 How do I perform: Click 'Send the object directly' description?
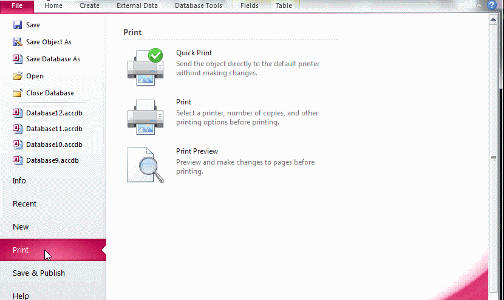point(248,69)
